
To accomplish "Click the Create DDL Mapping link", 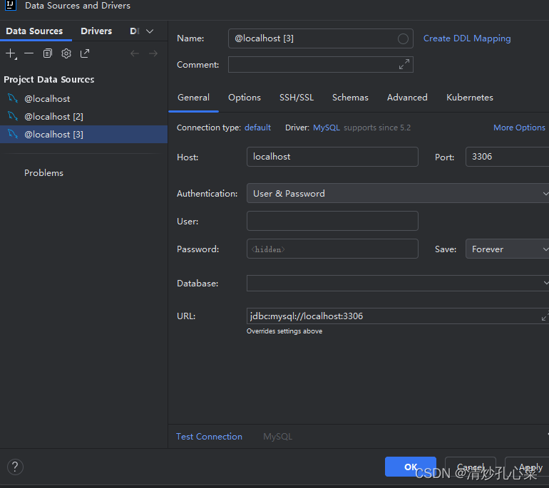I will (x=467, y=38).
